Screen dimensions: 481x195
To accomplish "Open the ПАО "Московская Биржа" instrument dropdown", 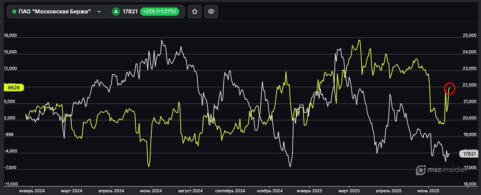I will [57, 11].
